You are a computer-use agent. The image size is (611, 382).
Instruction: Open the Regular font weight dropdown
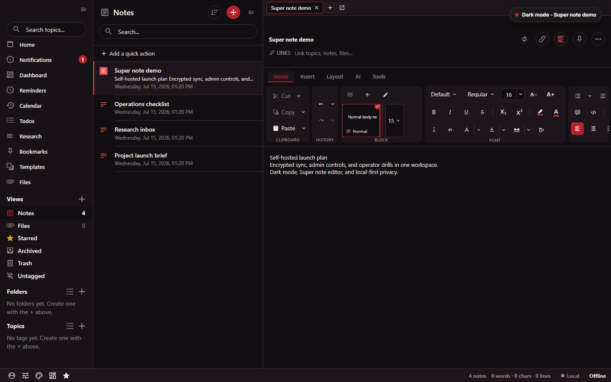pos(481,94)
